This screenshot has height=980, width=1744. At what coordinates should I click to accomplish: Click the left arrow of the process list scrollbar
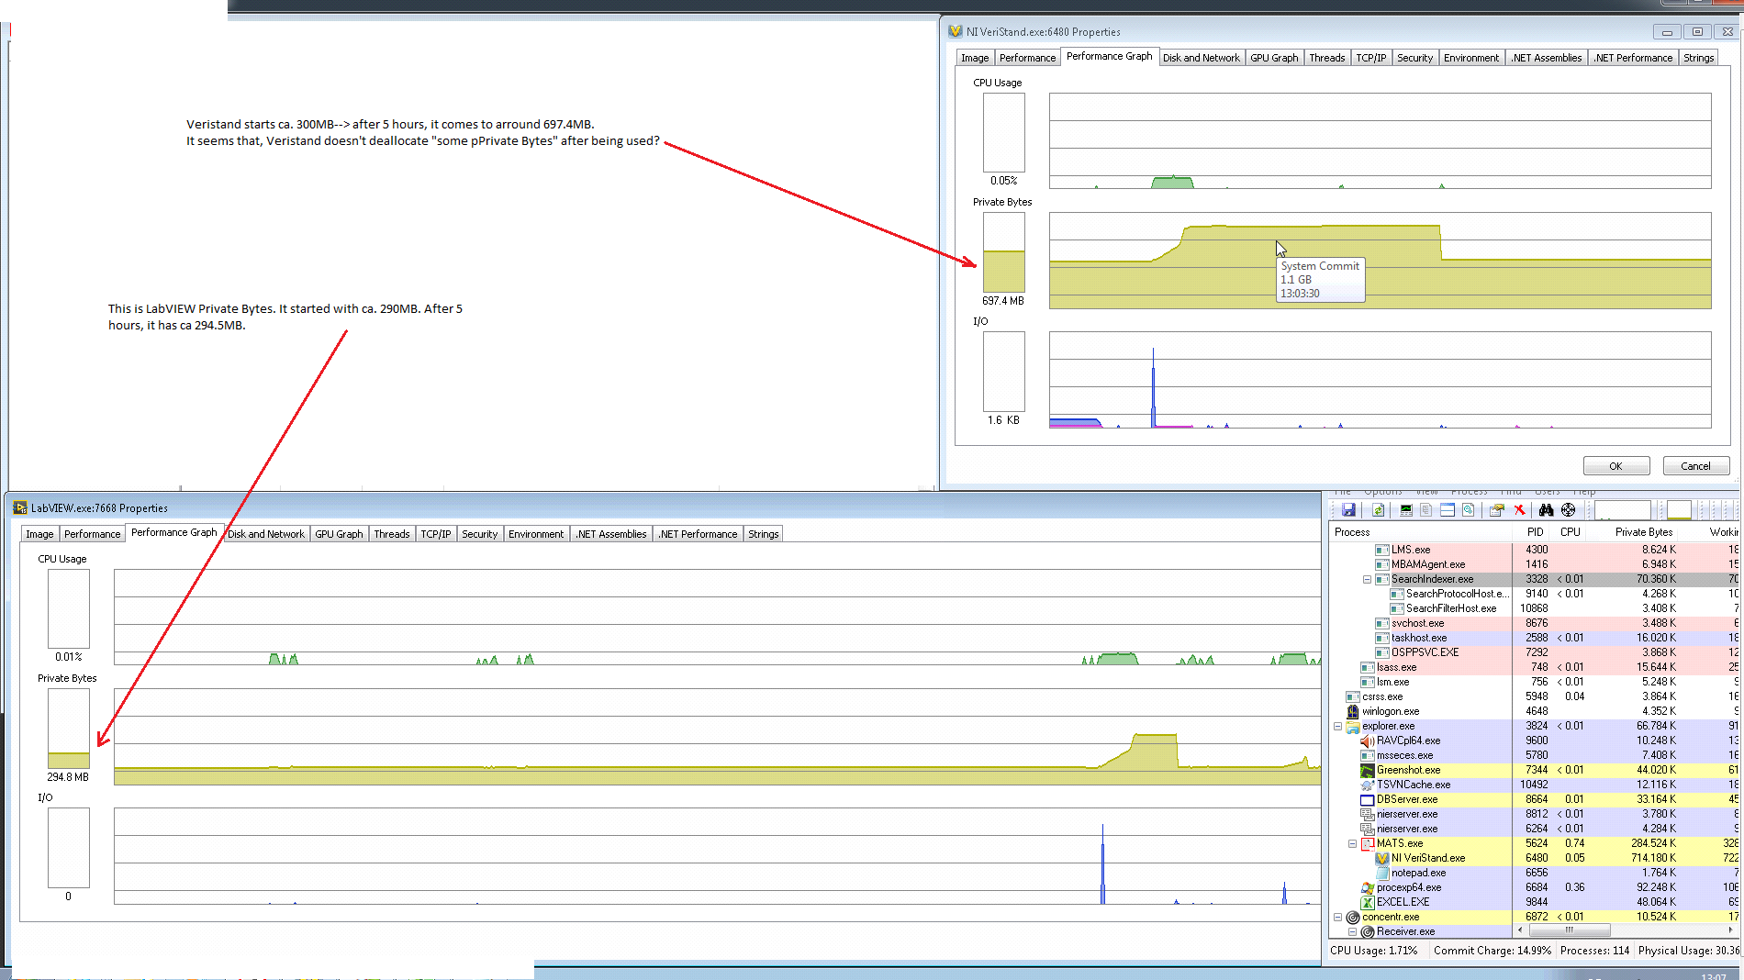pos(1520,930)
